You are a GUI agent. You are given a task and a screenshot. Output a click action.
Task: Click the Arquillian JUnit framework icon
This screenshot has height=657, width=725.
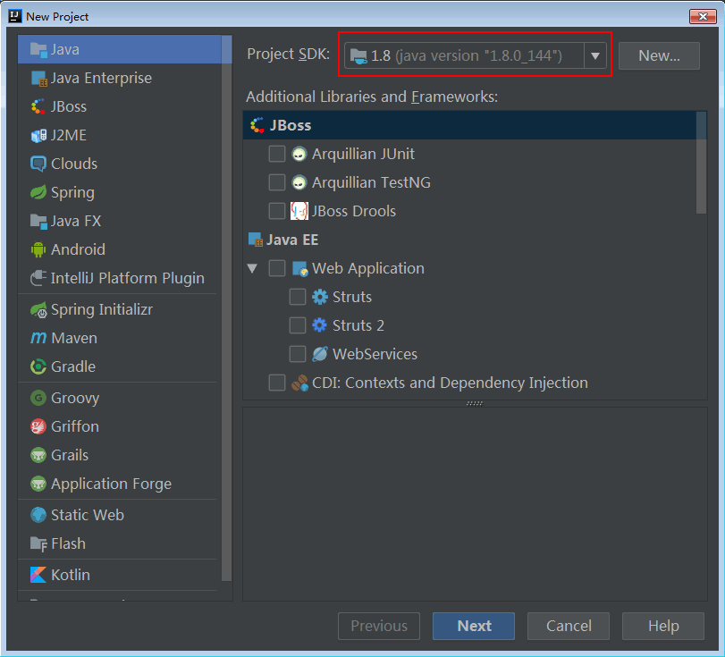(x=299, y=154)
